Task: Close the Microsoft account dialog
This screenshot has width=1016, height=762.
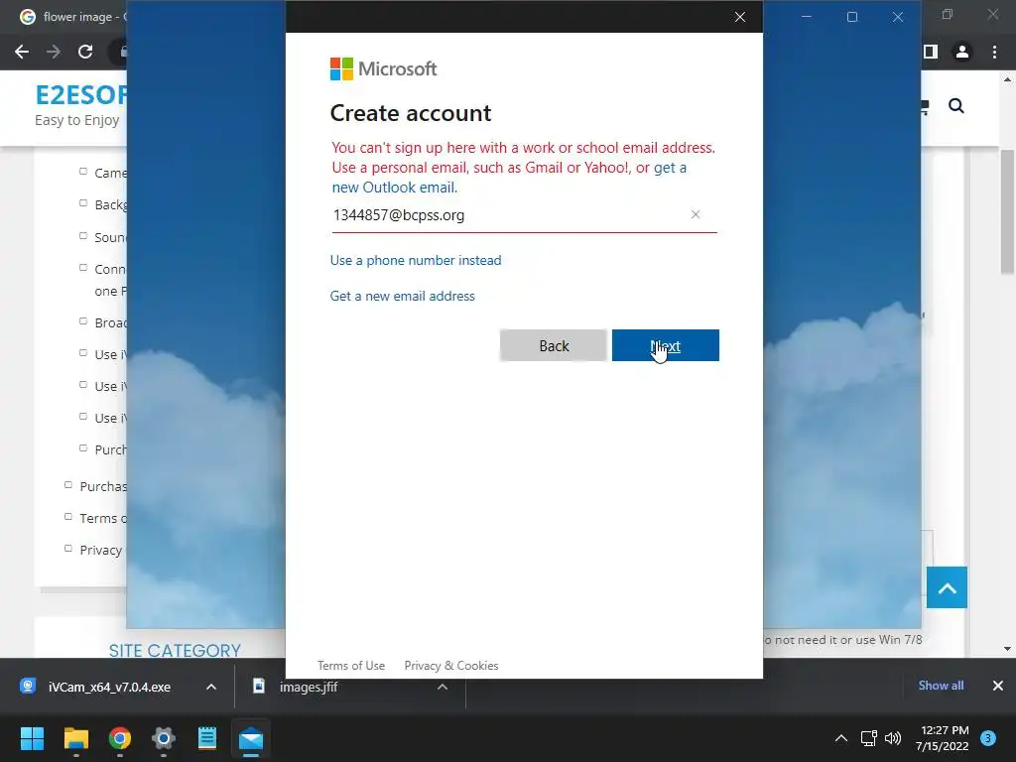Action: pos(740,17)
